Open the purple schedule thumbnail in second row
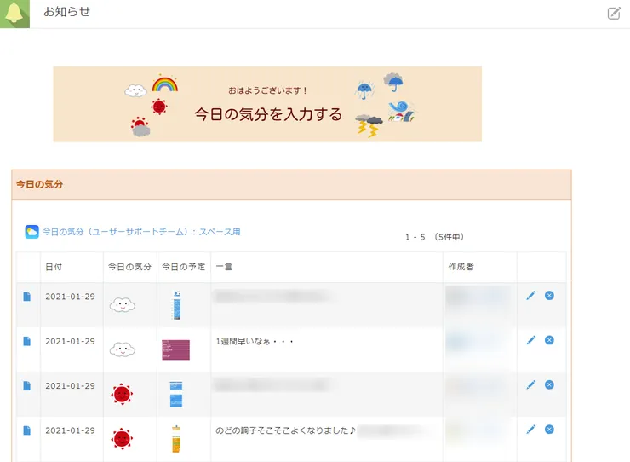Screen dimensions: 630x462 pyautogui.click(x=175, y=349)
